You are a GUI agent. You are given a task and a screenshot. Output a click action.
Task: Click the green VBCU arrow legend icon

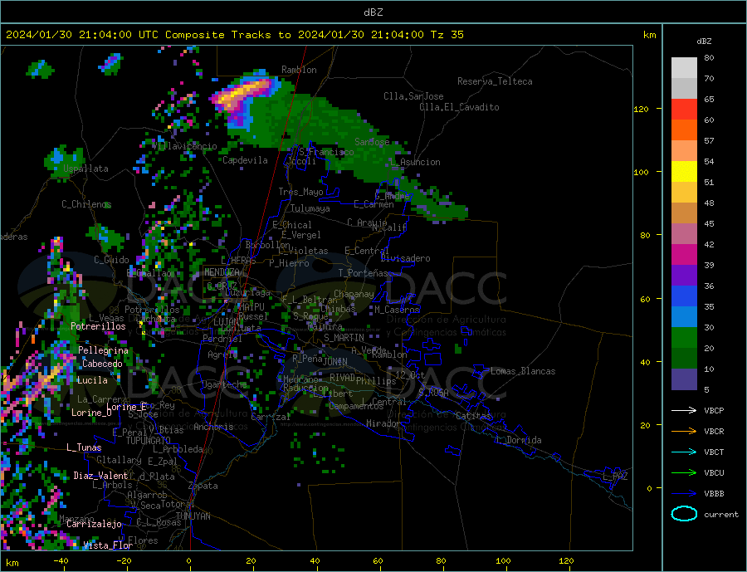684,473
